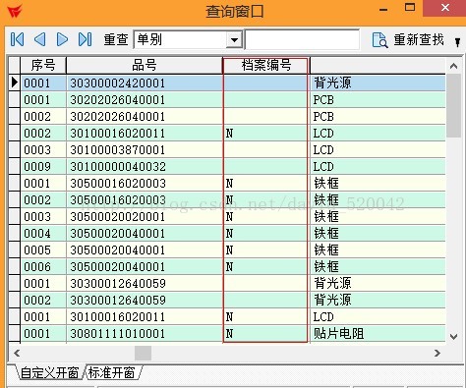Go to first record navigation icon
The height and width of the screenshot is (388, 466).
[17, 39]
